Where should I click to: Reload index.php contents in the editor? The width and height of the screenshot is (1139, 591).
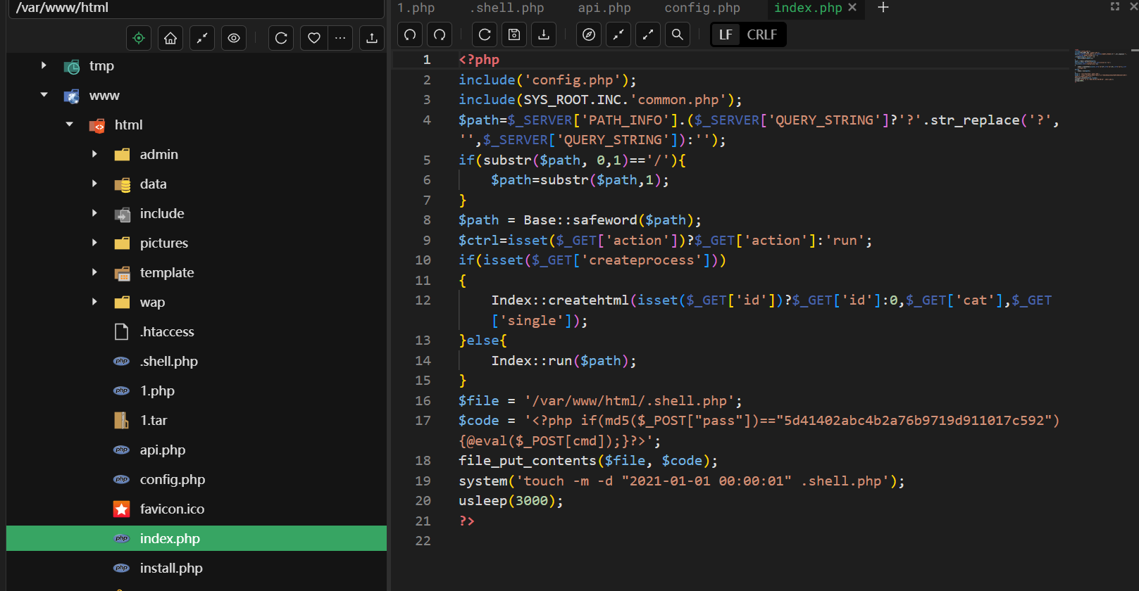pyautogui.click(x=485, y=34)
